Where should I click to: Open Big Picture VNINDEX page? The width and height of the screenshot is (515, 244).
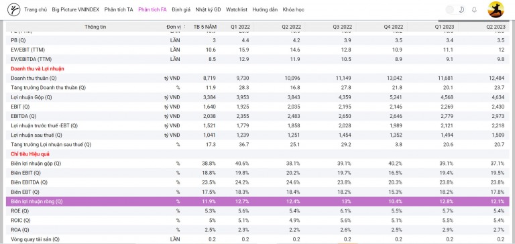pos(76,9)
